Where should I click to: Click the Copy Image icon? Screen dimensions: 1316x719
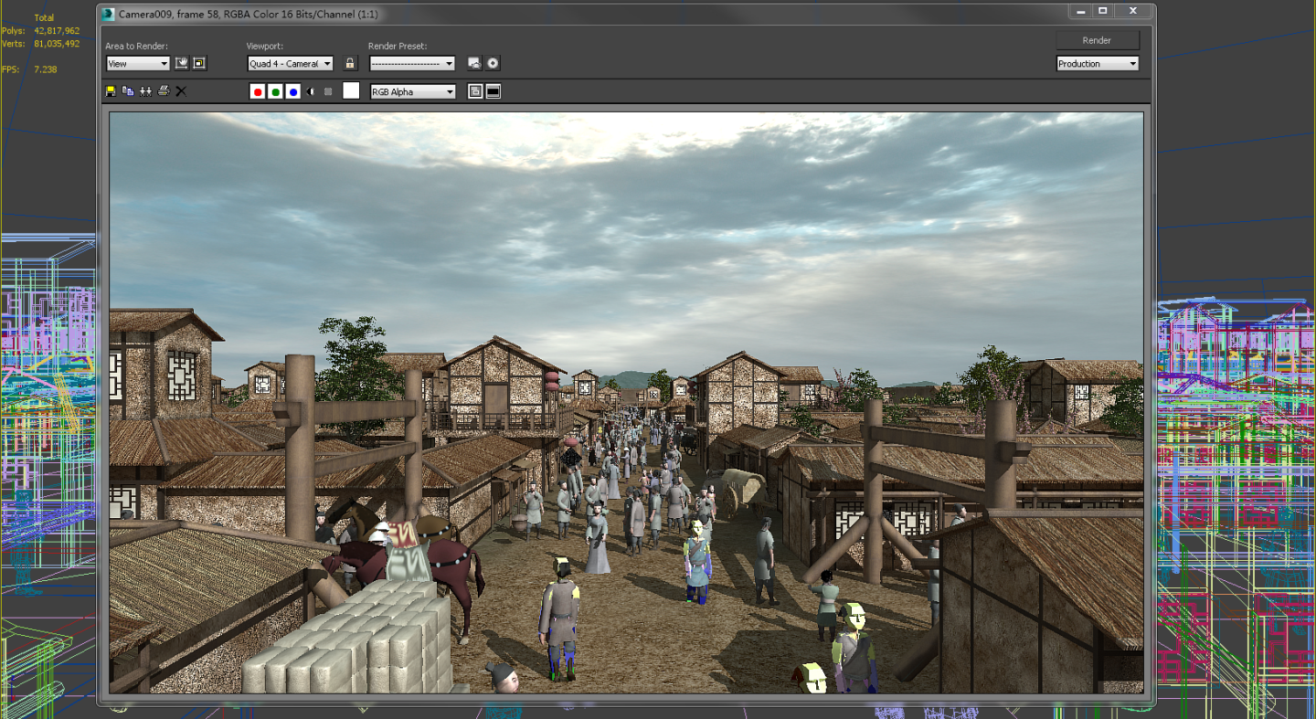(128, 91)
